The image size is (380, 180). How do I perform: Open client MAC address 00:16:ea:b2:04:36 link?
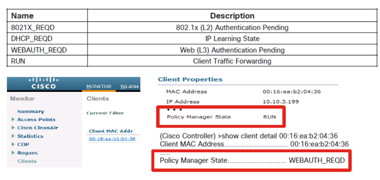(112, 139)
